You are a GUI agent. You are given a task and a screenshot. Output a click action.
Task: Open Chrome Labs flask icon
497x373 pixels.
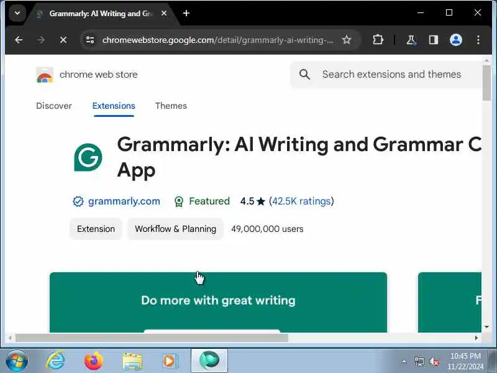[x=411, y=40]
